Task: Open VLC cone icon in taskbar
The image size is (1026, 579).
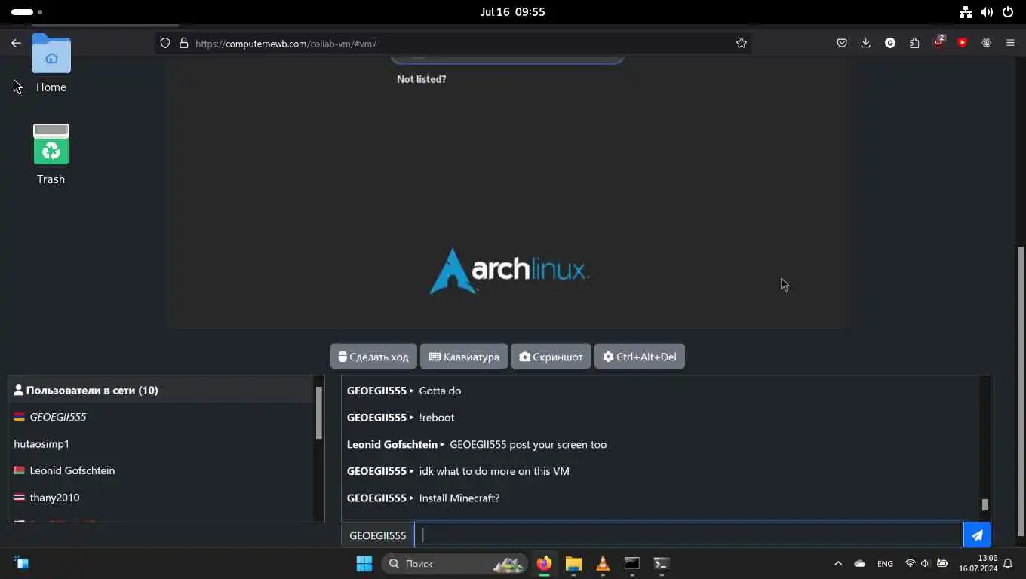Action: point(603,563)
